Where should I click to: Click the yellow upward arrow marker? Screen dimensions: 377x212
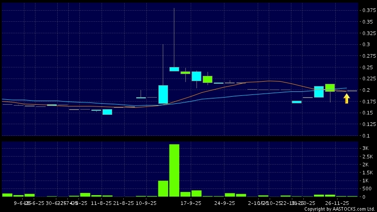coord(346,98)
